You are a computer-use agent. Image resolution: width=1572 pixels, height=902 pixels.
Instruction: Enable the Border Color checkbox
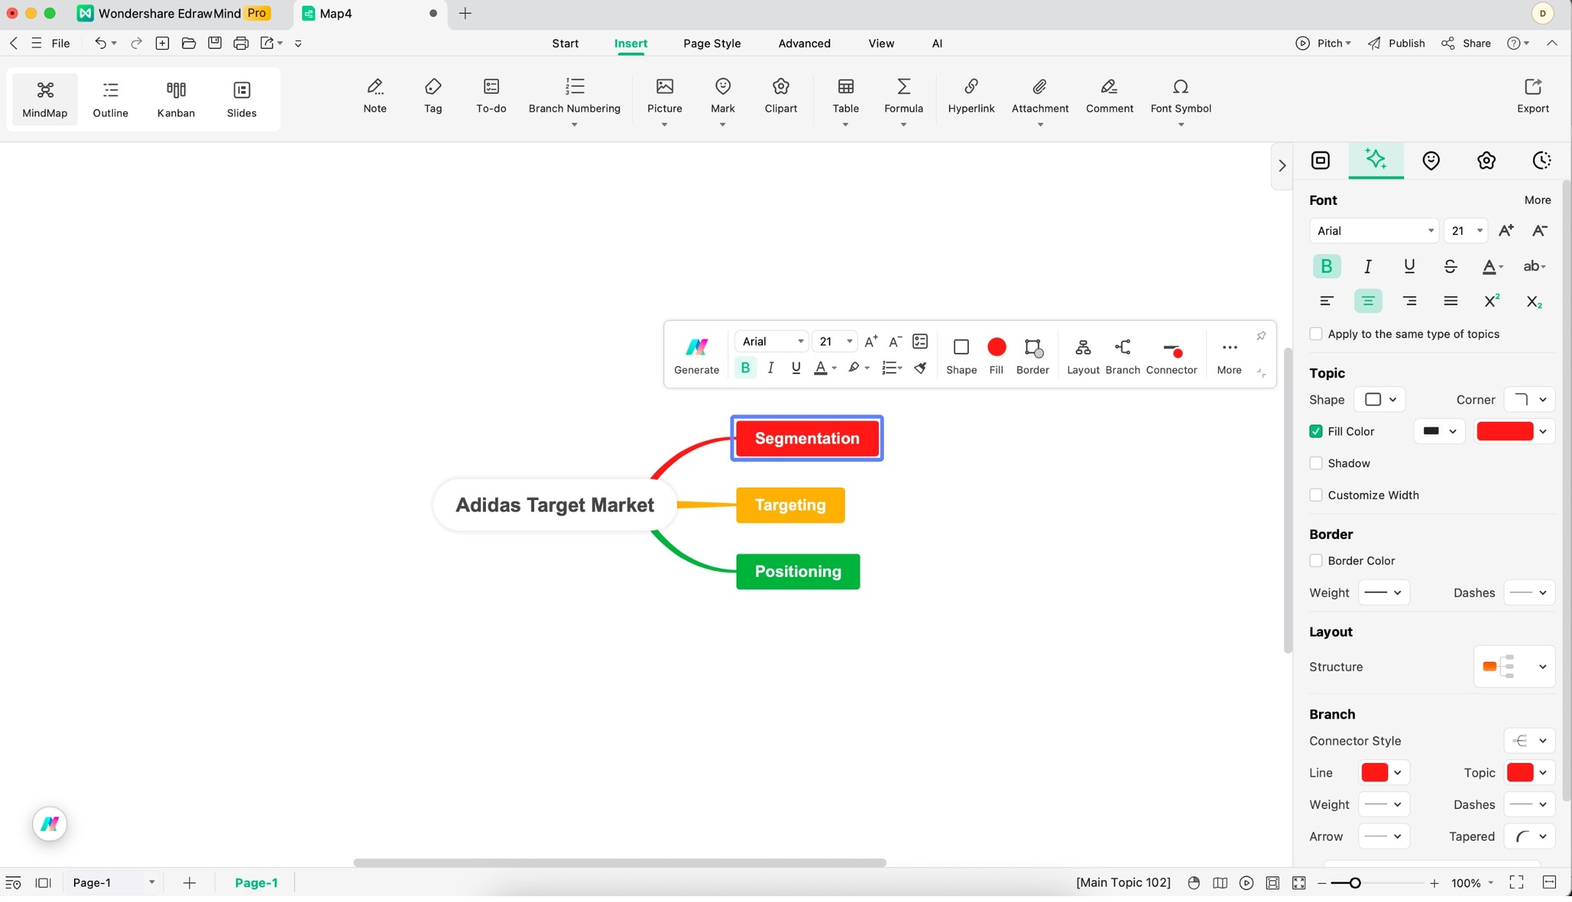point(1315,561)
